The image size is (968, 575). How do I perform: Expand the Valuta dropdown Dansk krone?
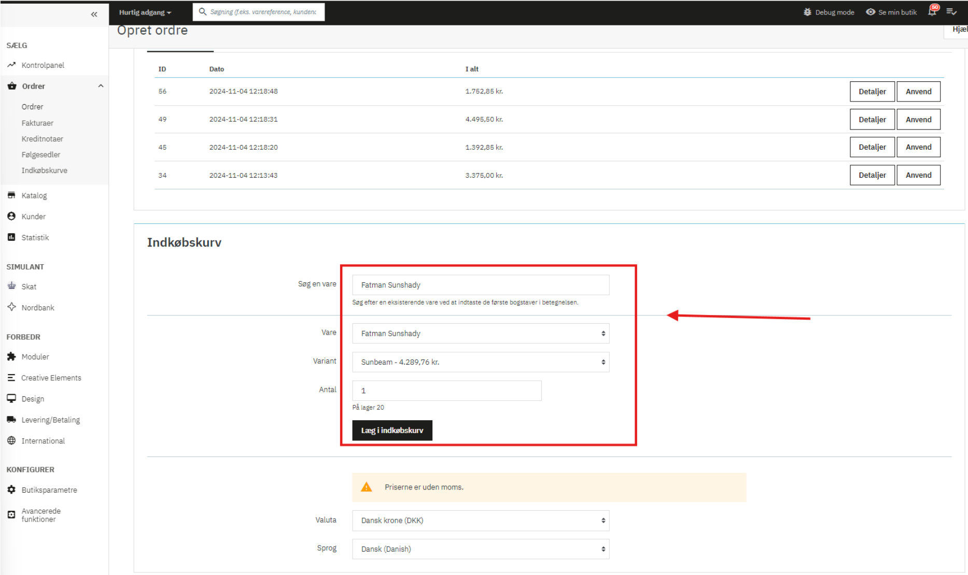tap(480, 520)
